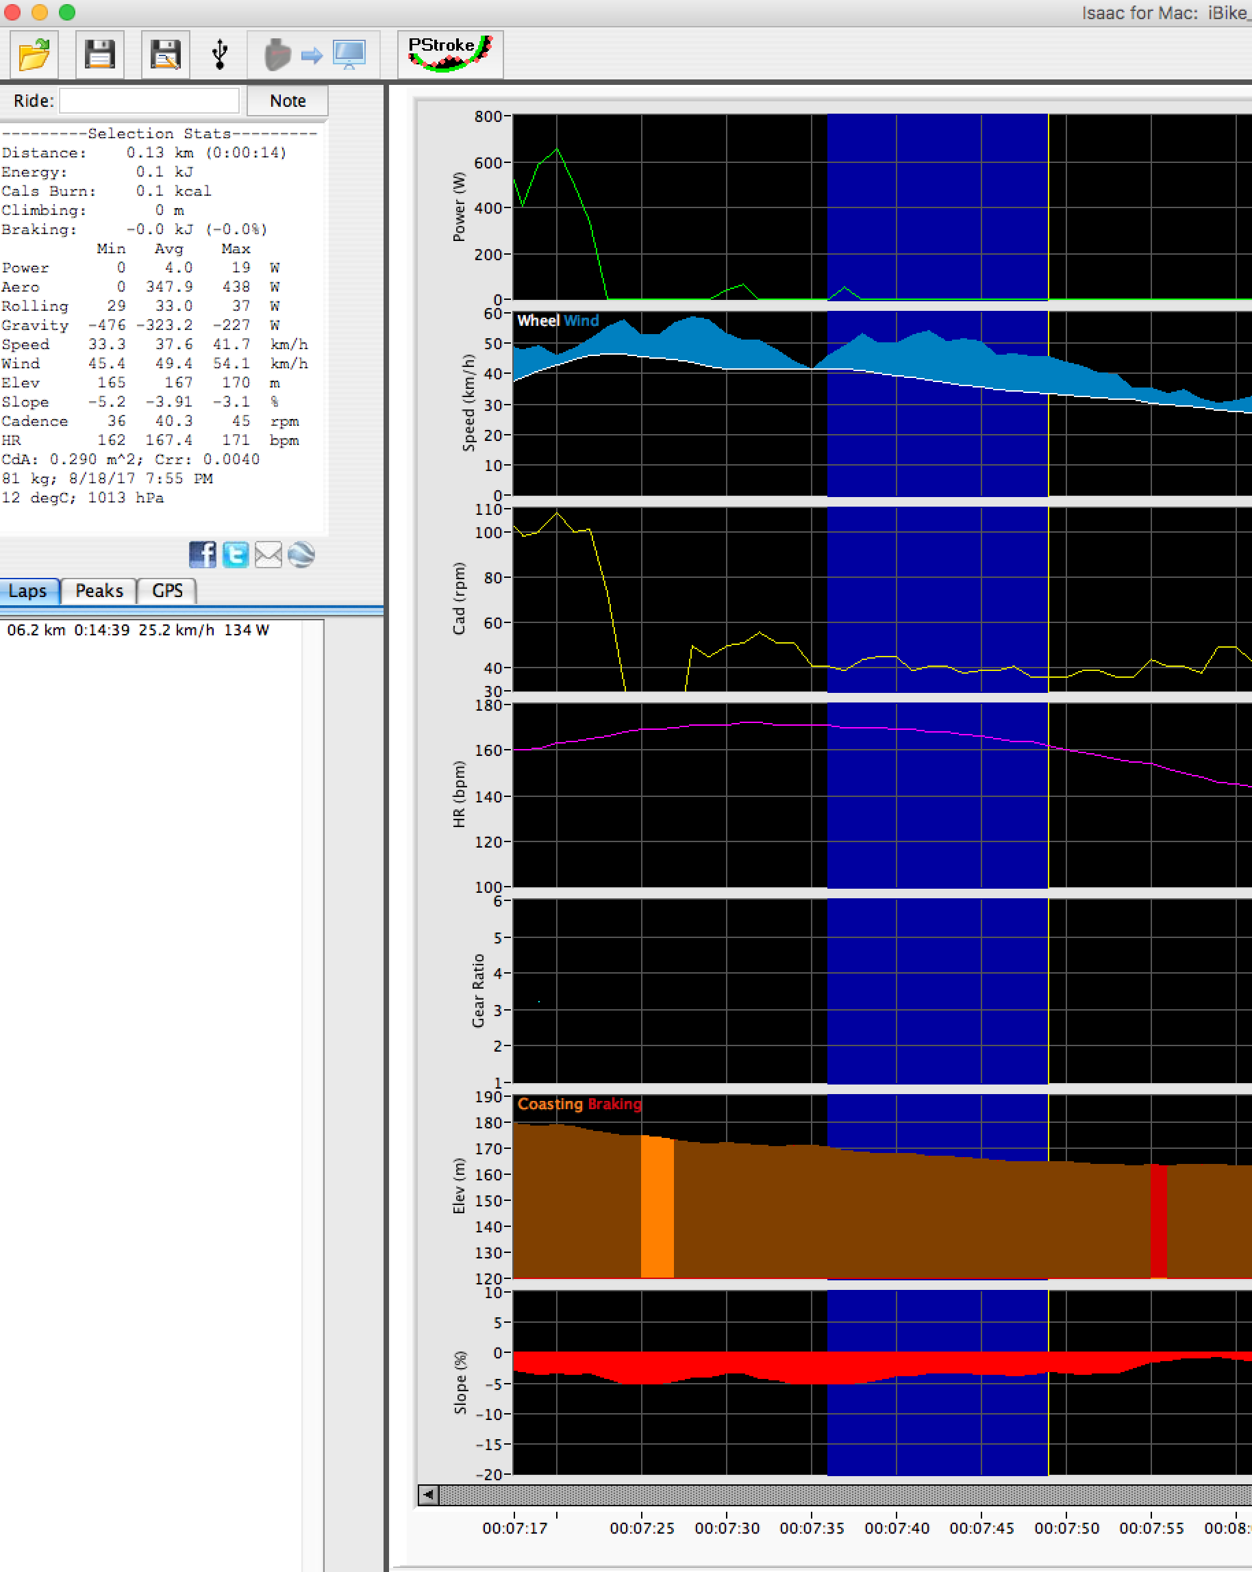Share ride on Twitter

point(236,555)
